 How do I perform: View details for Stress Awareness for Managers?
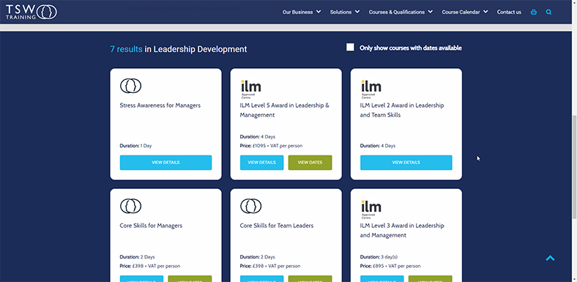pos(165,163)
